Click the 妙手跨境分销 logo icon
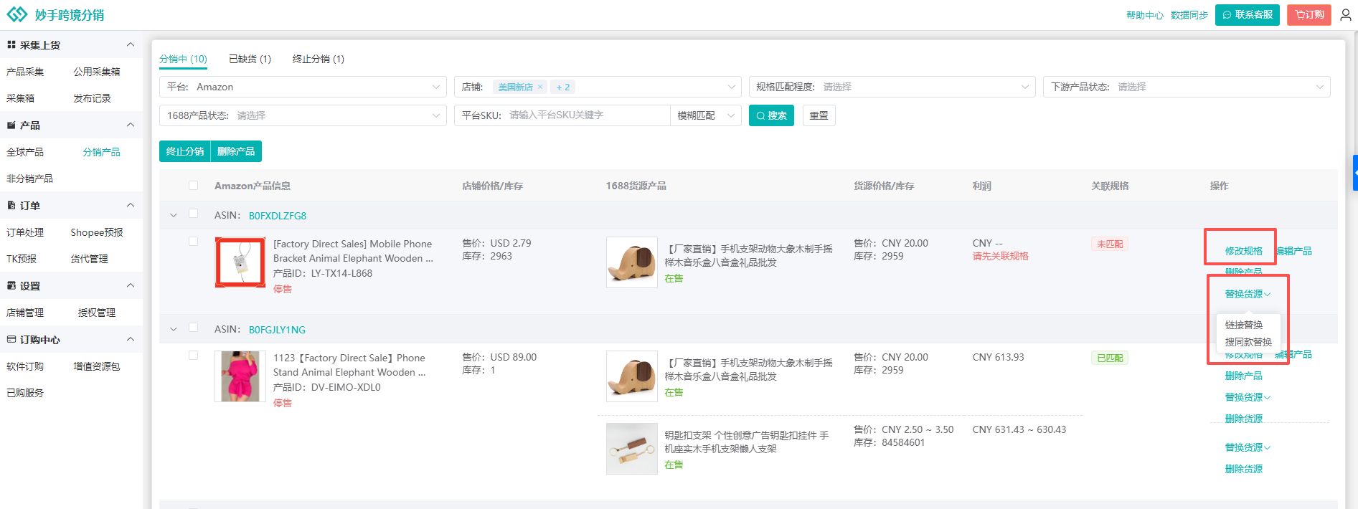The width and height of the screenshot is (1358, 509). click(17, 14)
